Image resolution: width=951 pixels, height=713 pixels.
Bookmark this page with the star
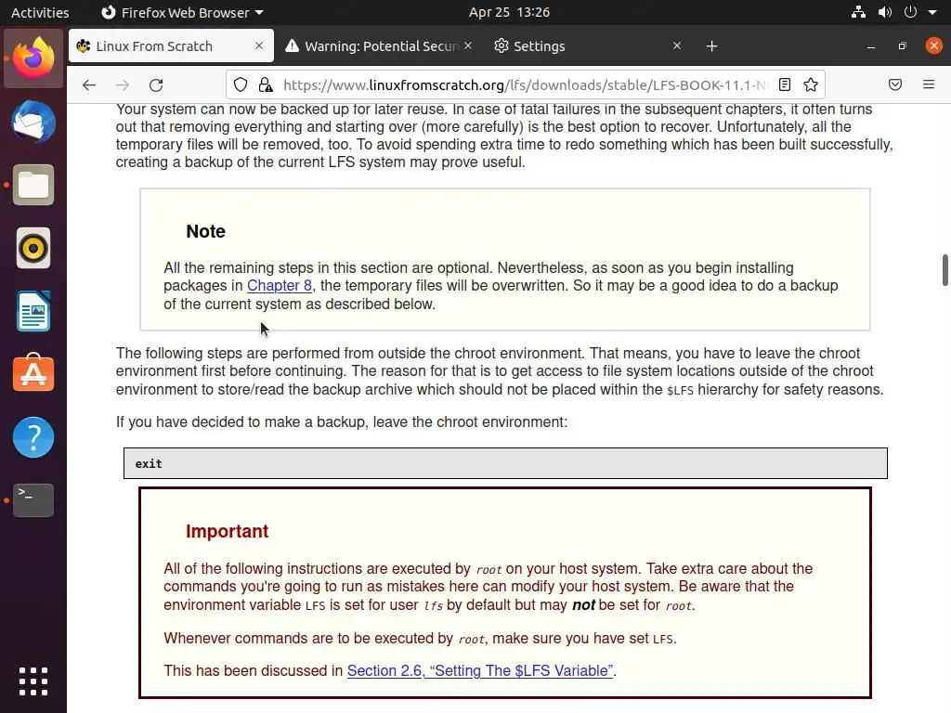[x=810, y=84]
